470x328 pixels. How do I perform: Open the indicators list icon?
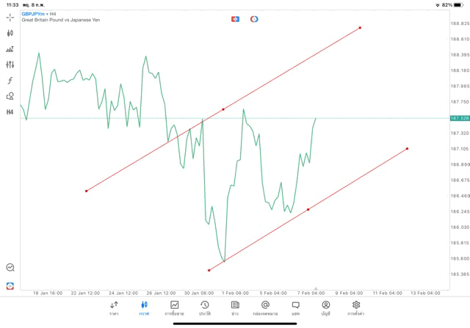pyautogui.click(x=10, y=49)
